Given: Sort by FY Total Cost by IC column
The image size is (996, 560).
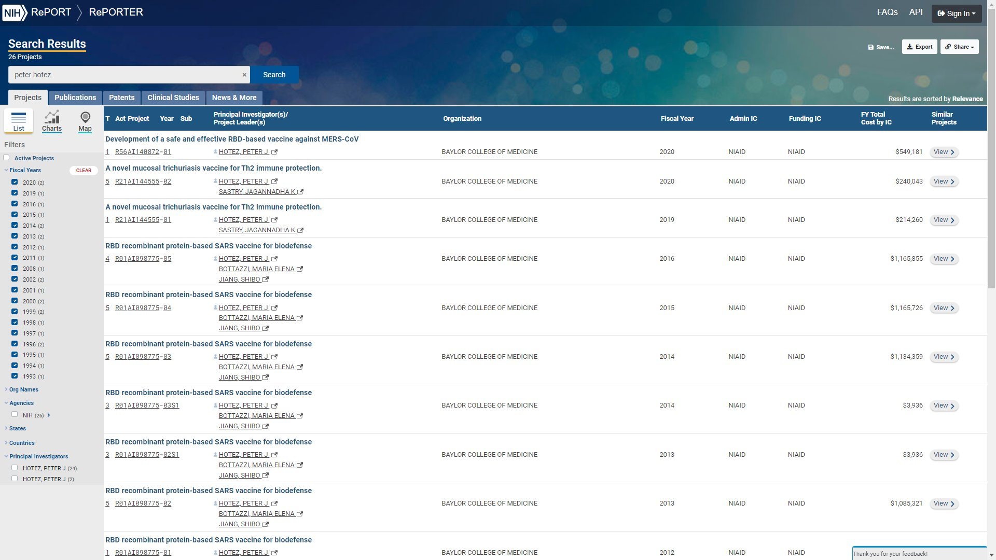Looking at the screenshot, I should coord(876,118).
